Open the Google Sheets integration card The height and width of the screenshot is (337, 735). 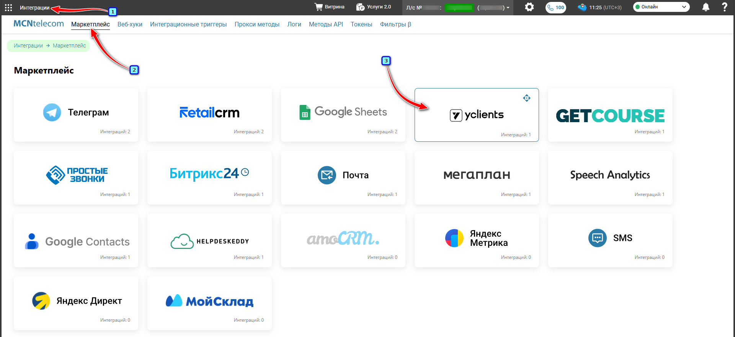pos(343,115)
